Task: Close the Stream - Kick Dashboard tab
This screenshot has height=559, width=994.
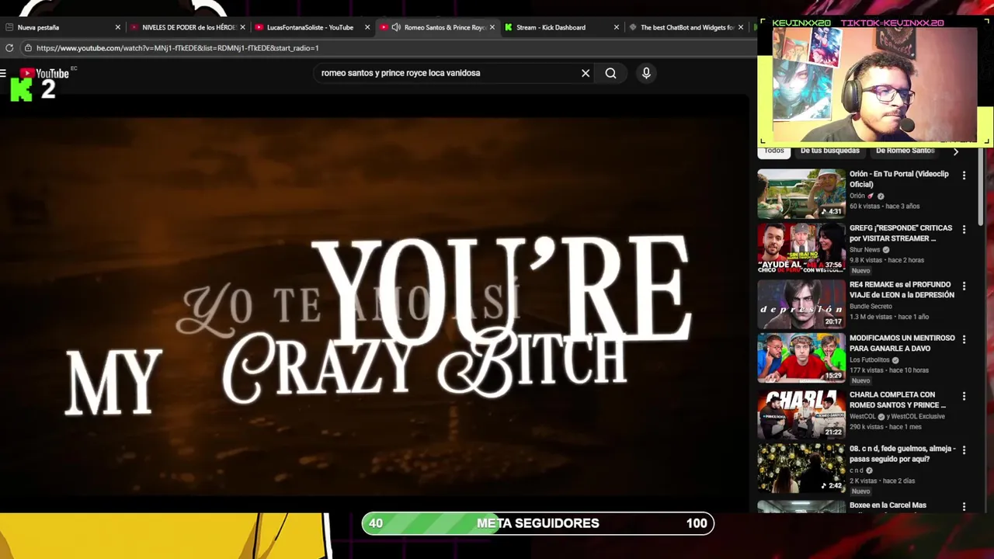Action: point(617,27)
